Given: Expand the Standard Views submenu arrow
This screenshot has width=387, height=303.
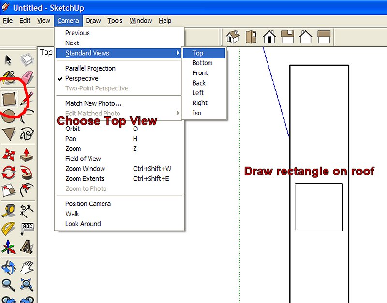Looking at the screenshot, I should point(178,53).
